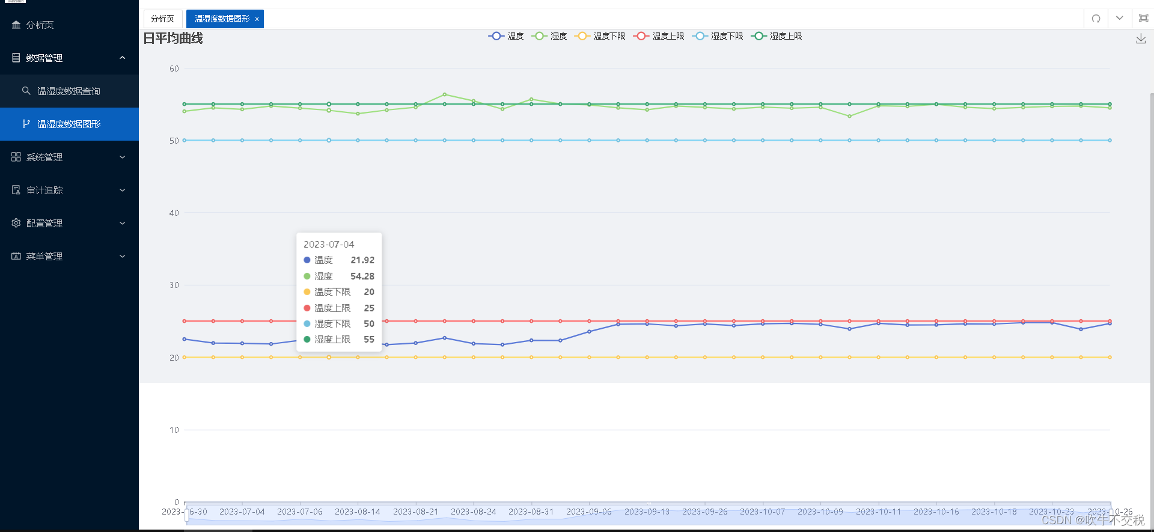Download the chart as image
Screen dimensions: 1154x532
1141,39
